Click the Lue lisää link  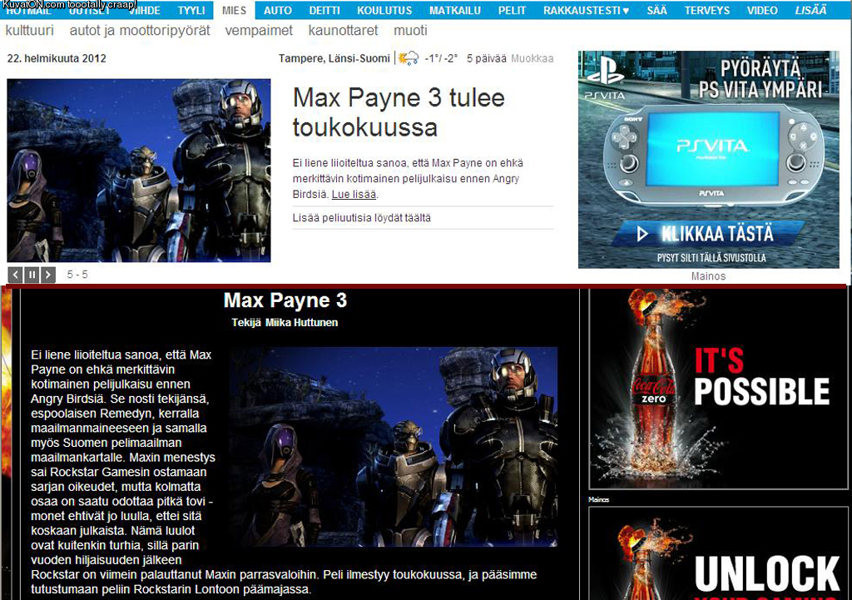[354, 195]
